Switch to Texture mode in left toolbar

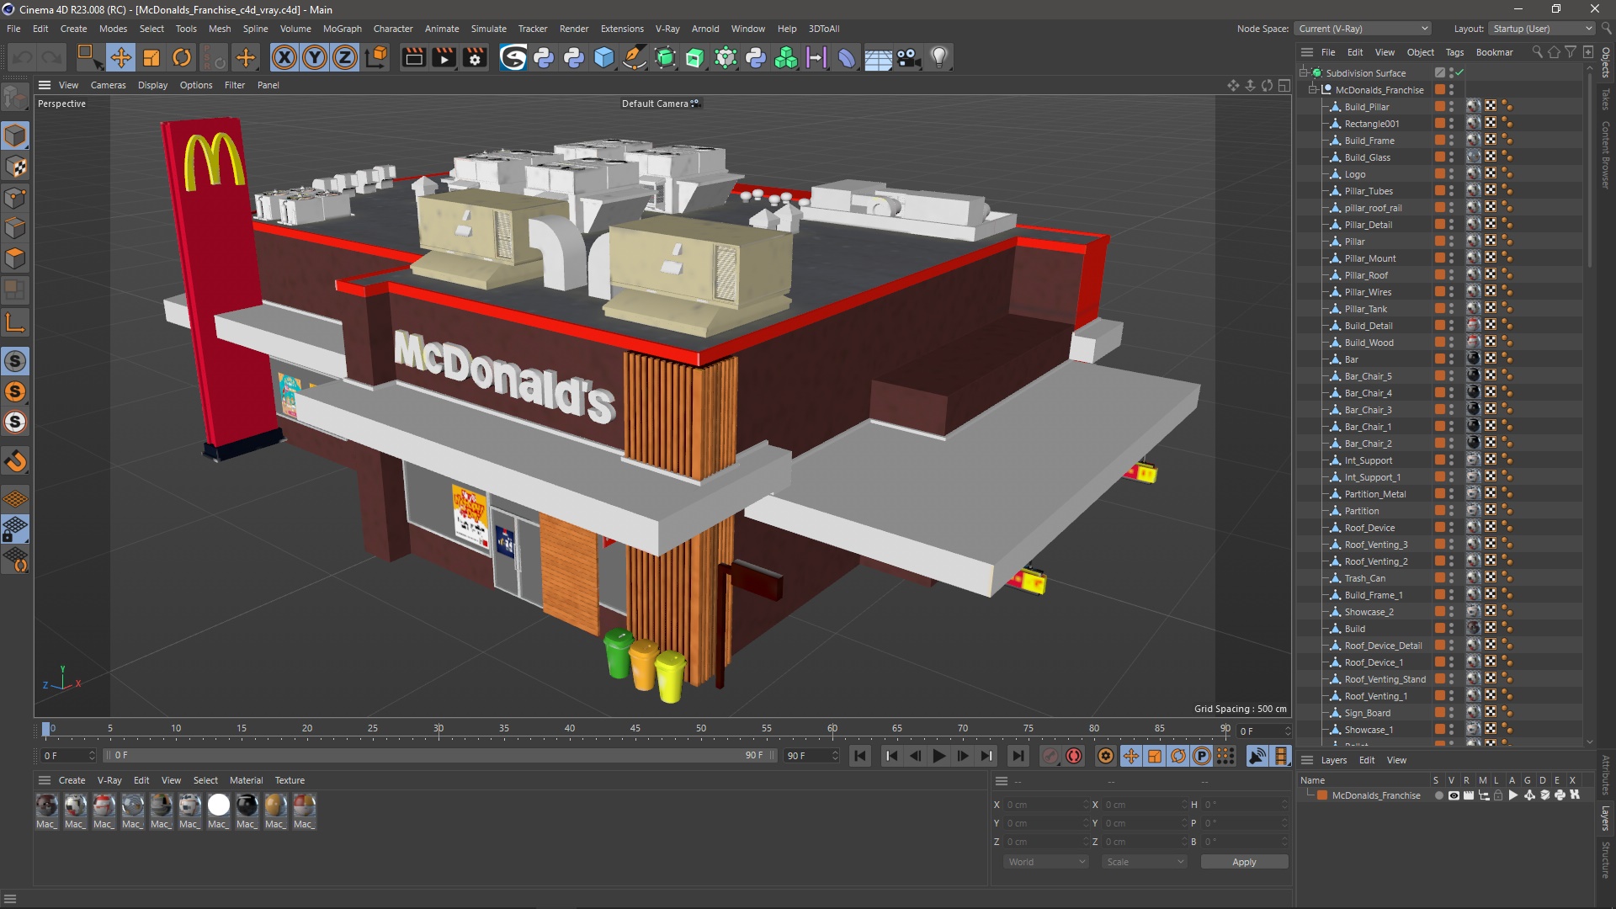click(16, 167)
